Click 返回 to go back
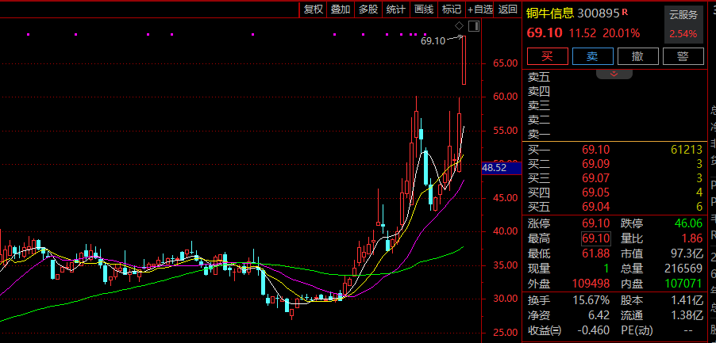Image resolution: width=716 pixels, height=343 pixels. (508, 10)
